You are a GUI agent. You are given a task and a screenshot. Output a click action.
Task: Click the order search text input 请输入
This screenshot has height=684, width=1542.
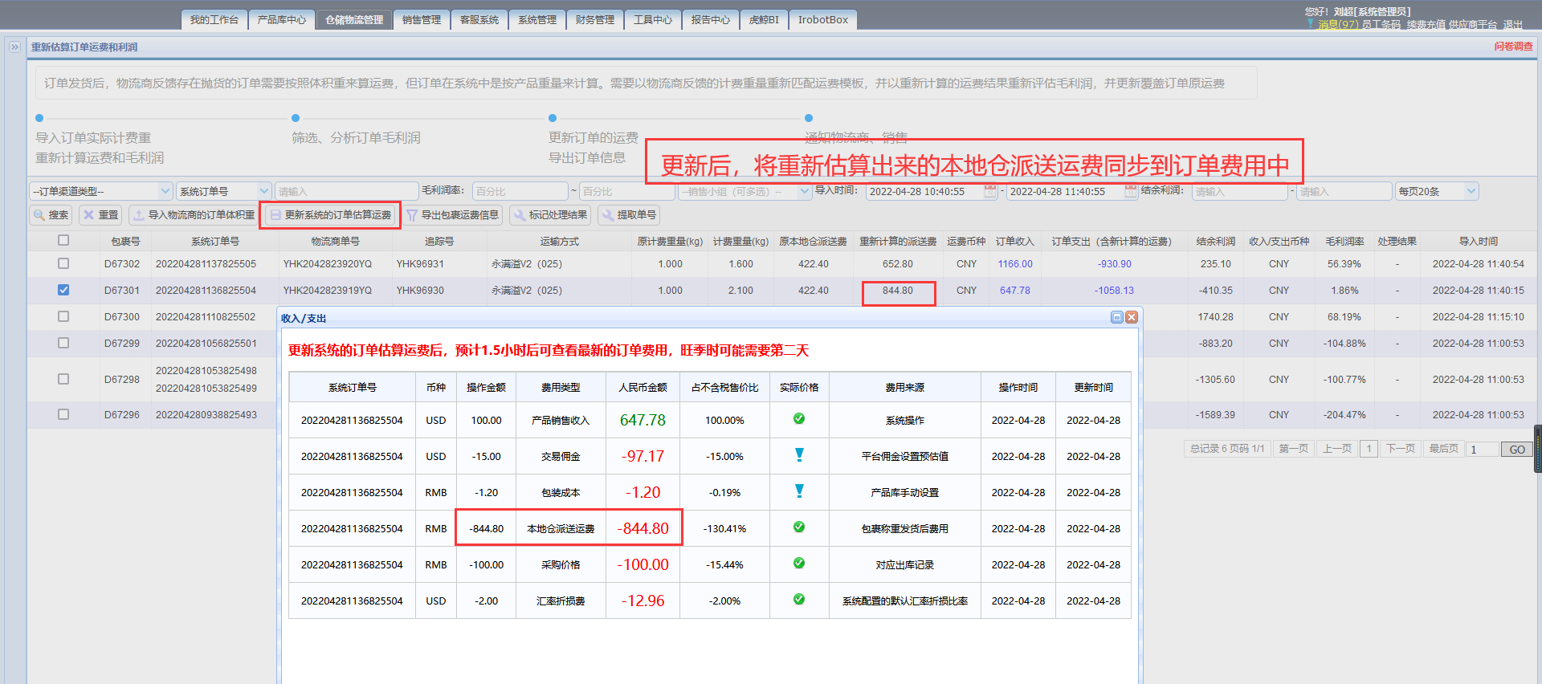(347, 191)
